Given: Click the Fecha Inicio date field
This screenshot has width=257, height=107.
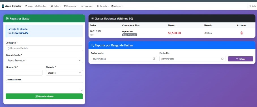Looking at the screenshot, I should pyautogui.click(x=124, y=59).
